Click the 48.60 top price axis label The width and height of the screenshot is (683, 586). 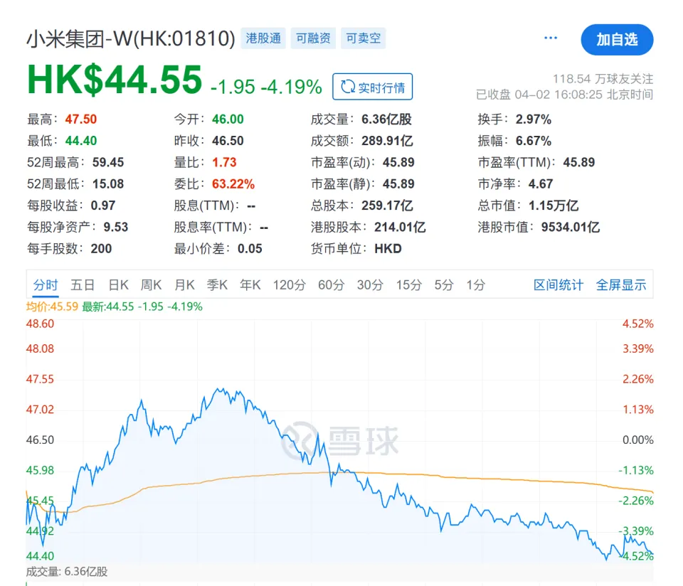point(40,324)
